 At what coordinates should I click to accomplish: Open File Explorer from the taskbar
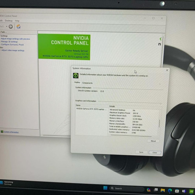point(163,190)
